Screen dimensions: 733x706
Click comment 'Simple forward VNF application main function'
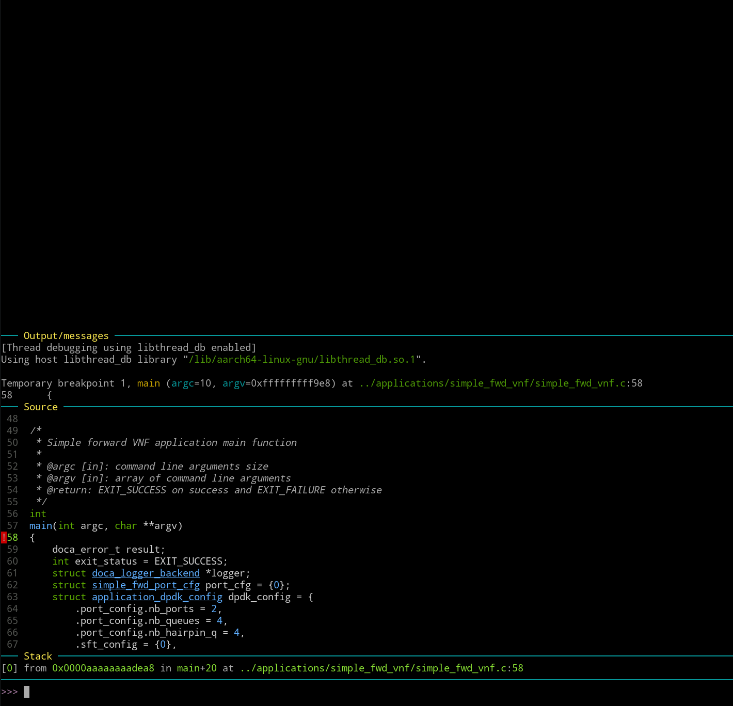tap(172, 443)
